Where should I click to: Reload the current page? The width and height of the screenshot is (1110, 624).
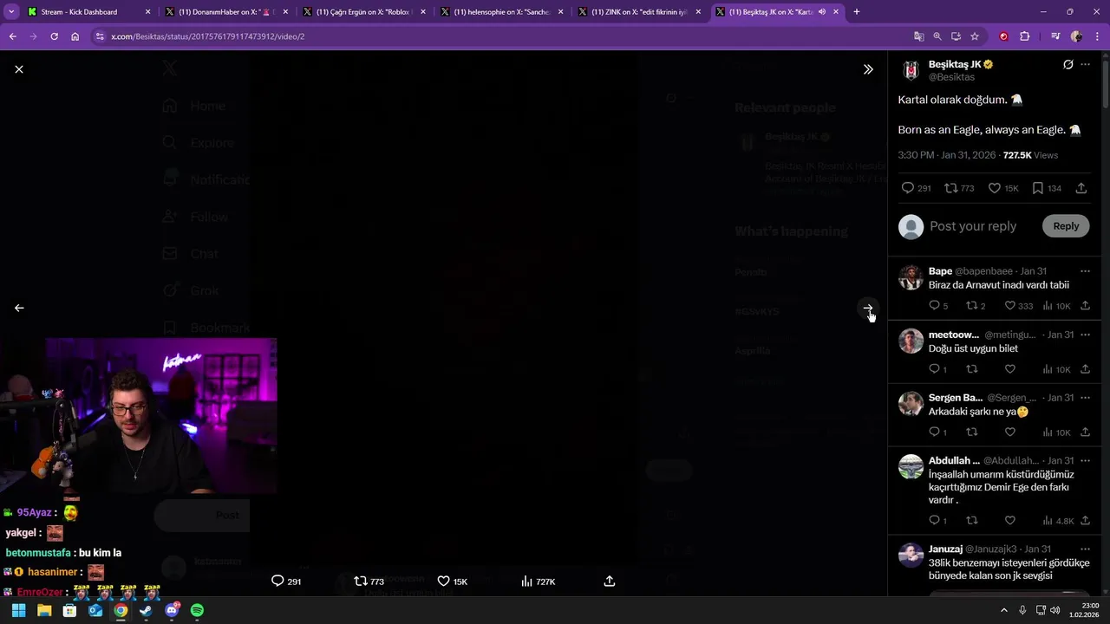54,36
